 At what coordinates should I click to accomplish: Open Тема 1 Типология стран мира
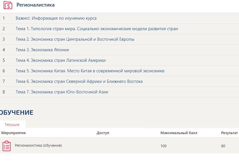[x=97, y=29]
